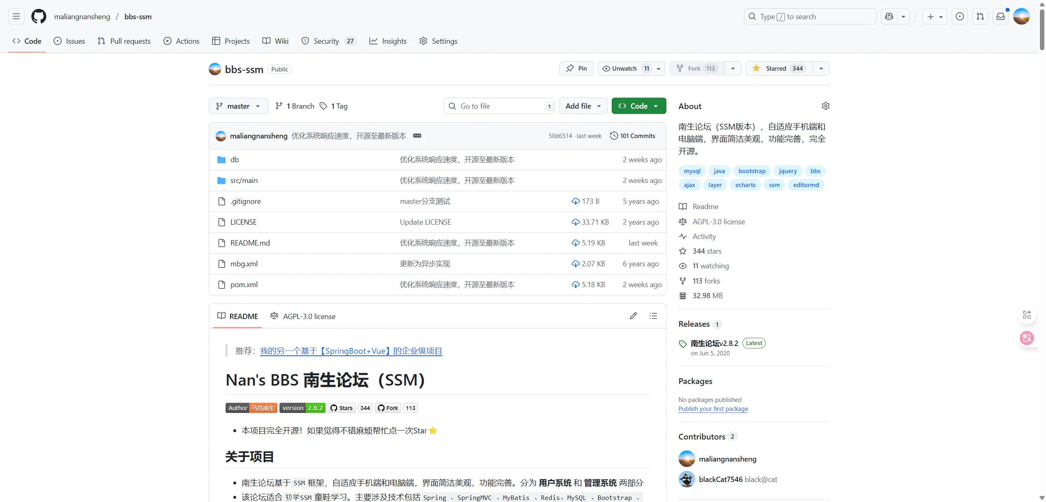Screen dimensions: 1046x502
Task: Toggle Unwatch for this repository
Action: [624, 68]
